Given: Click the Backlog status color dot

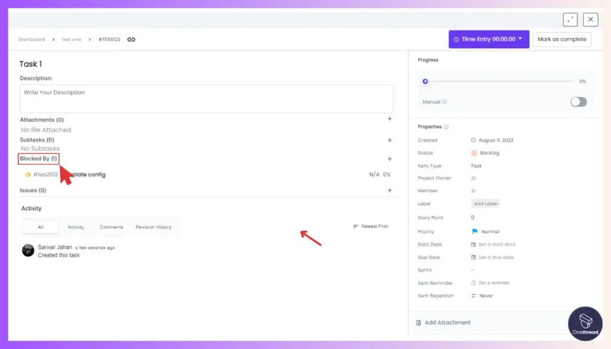Looking at the screenshot, I should (474, 153).
